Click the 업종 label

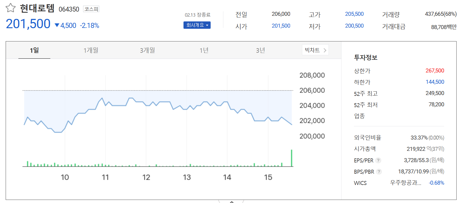point(359,116)
